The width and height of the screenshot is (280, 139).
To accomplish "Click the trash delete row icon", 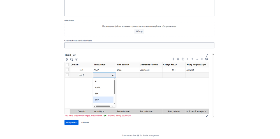I will pos(178,59).
